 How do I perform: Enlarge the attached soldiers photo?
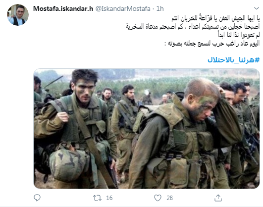click(147, 128)
